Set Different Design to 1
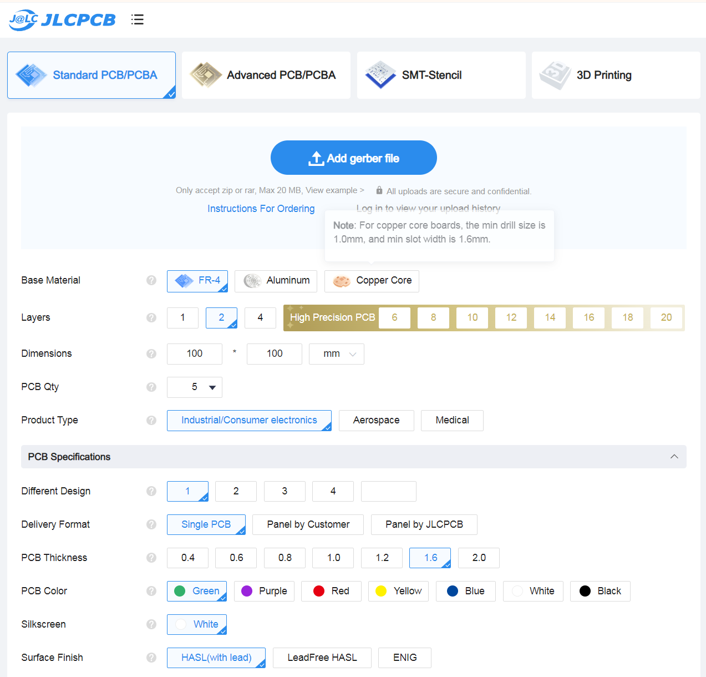Screen dimensions: 706x677 point(187,492)
